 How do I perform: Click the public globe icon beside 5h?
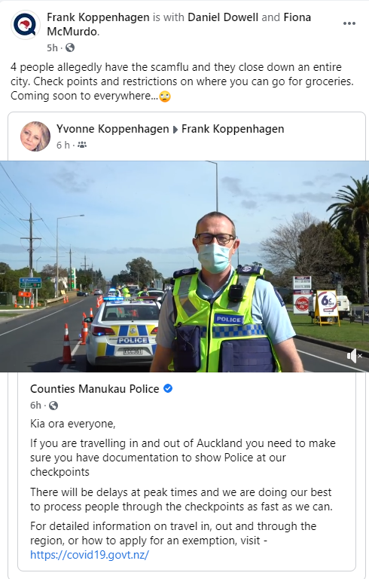70,47
